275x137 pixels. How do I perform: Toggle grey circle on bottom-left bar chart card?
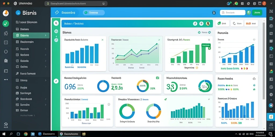coord(109,104)
